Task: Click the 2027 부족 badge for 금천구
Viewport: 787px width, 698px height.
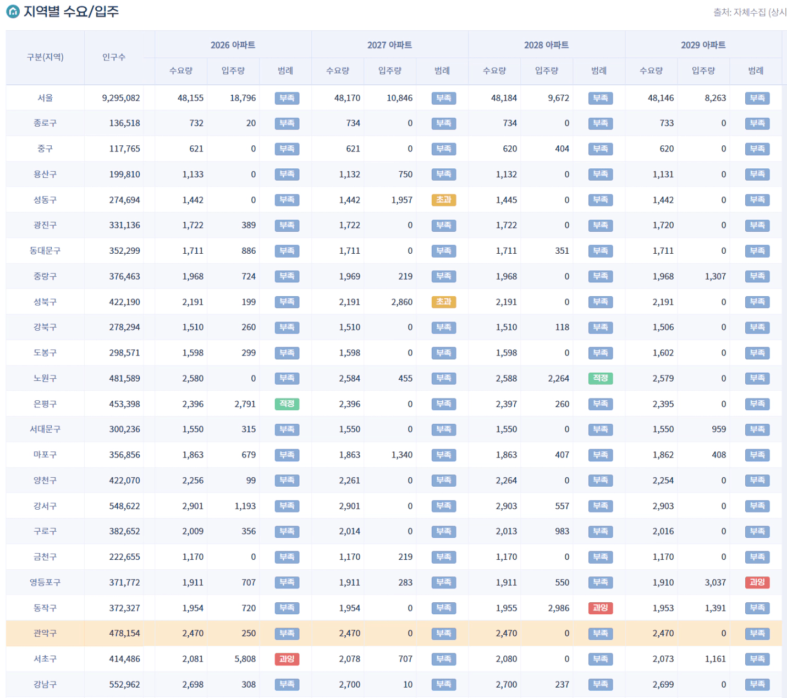Action: (443, 557)
